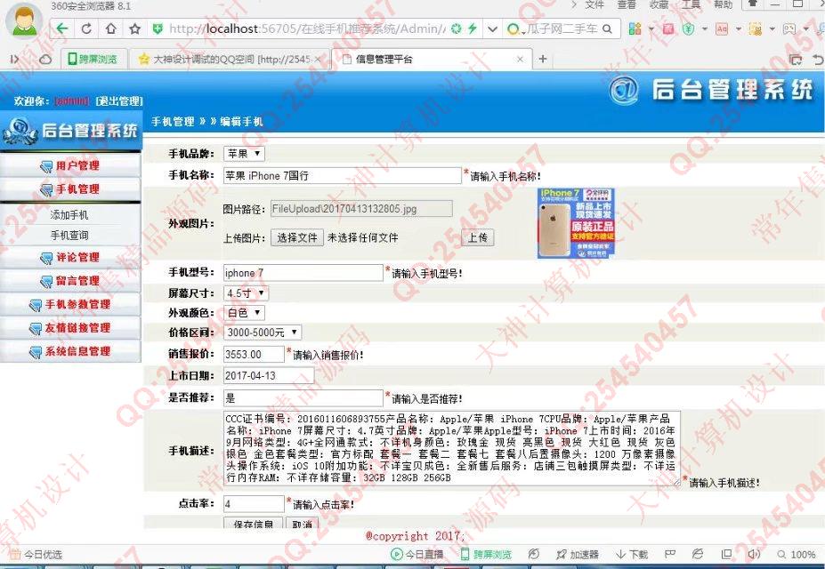This screenshot has width=825, height=569.
Task: Go to browser home page icon
Action: point(111,28)
